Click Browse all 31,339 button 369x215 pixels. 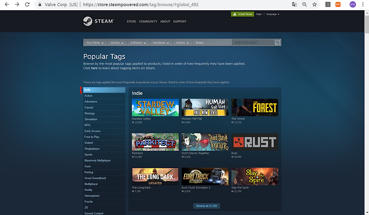[207, 206]
